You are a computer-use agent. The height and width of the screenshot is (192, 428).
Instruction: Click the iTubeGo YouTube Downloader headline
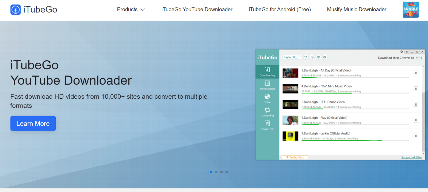click(x=71, y=73)
